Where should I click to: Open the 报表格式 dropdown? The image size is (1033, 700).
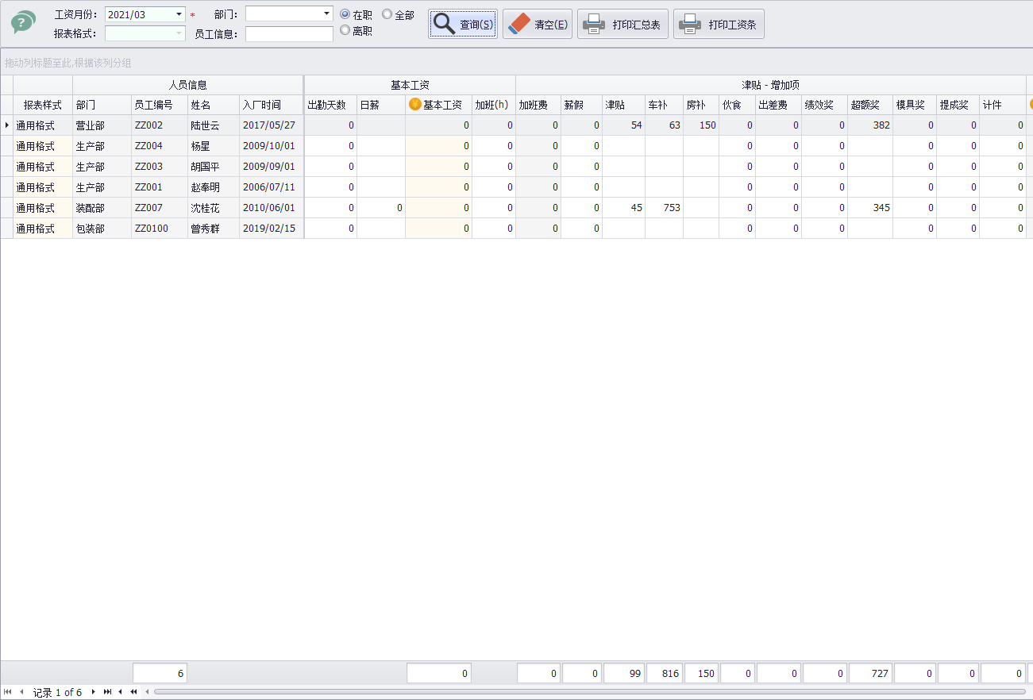(x=179, y=33)
